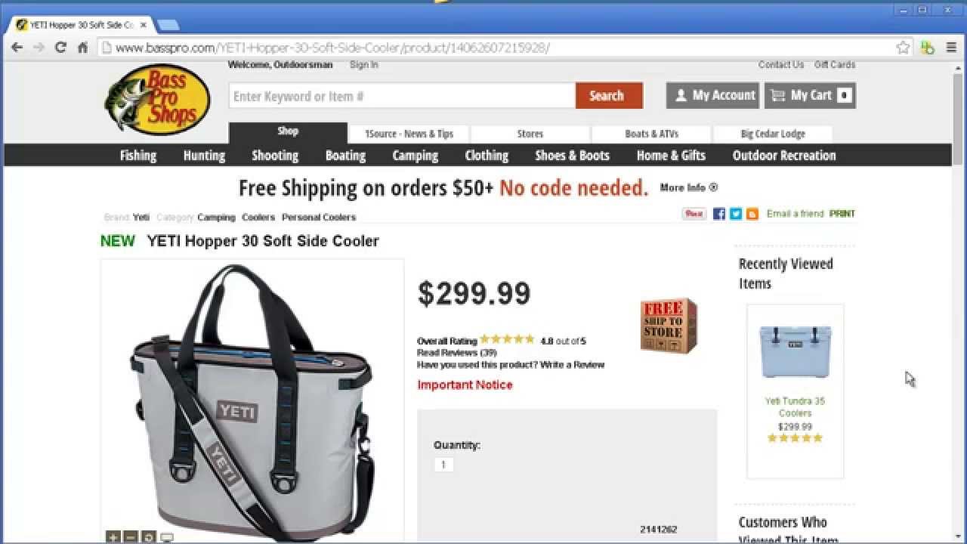Open 1Source - News & Tips tab

point(409,134)
